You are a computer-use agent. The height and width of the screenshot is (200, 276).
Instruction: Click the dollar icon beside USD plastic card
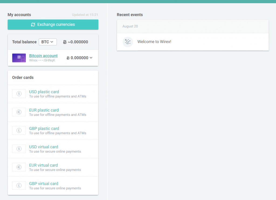pyautogui.click(x=19, y=94)
